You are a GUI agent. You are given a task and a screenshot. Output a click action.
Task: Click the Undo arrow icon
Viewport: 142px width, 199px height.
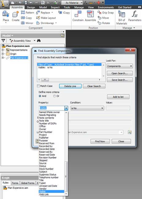point(31,2)
